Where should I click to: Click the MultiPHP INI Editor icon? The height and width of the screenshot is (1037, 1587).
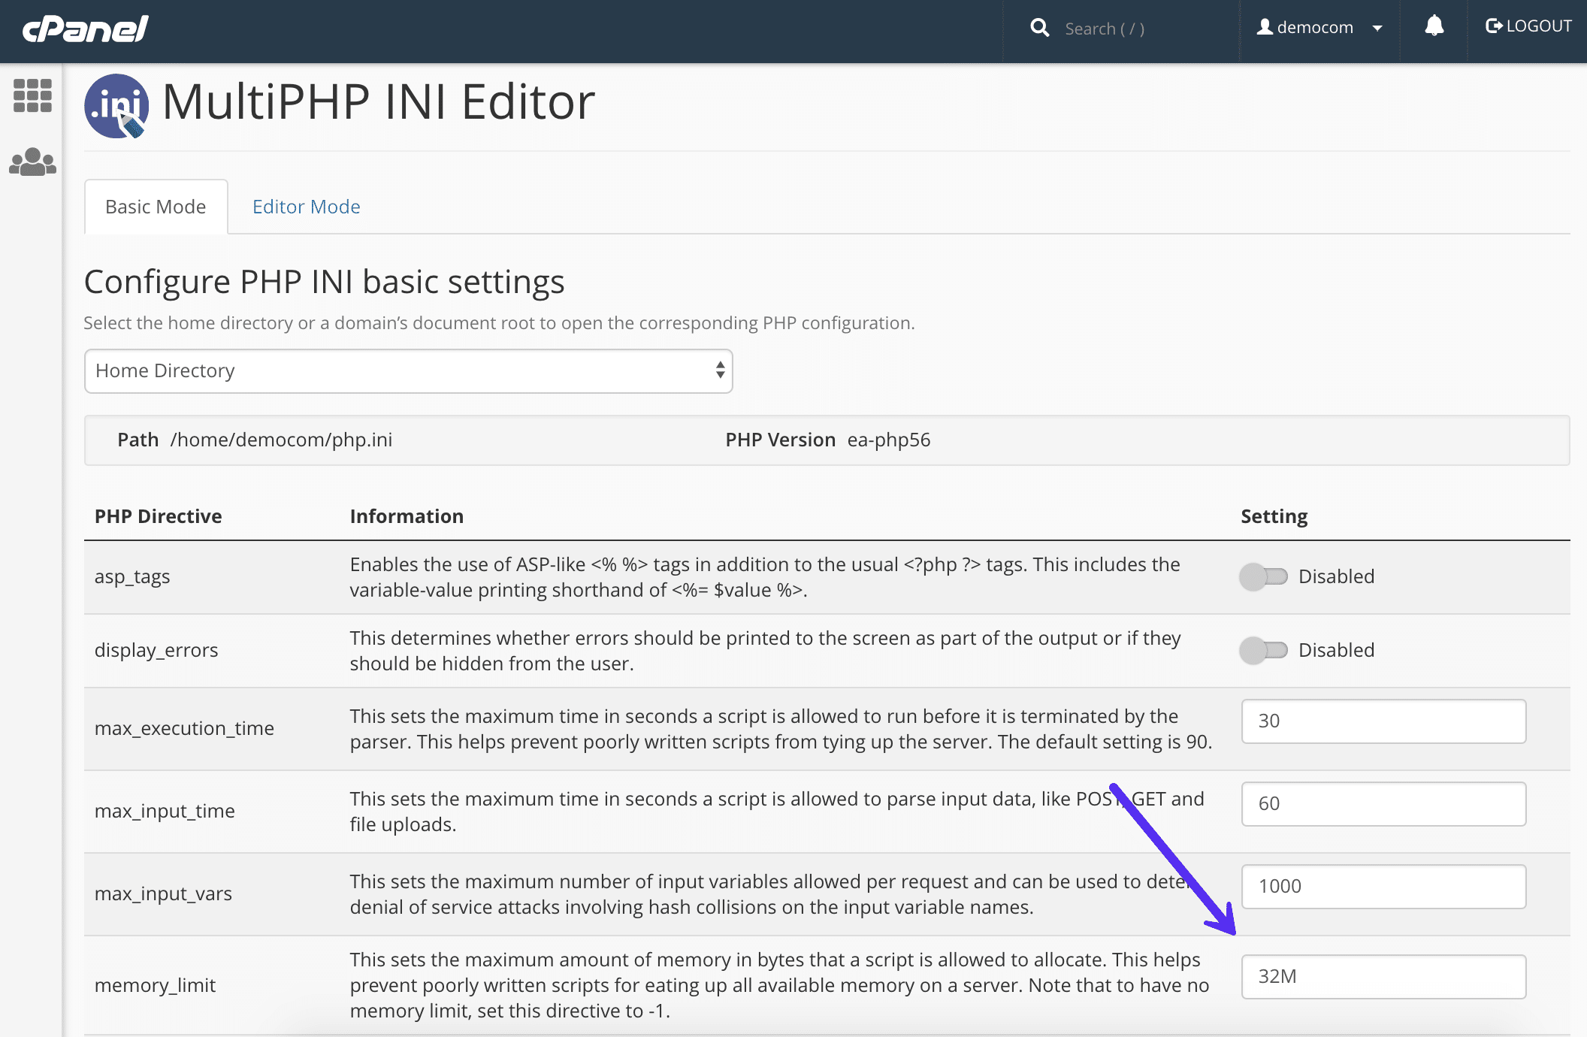click(116, 105)
